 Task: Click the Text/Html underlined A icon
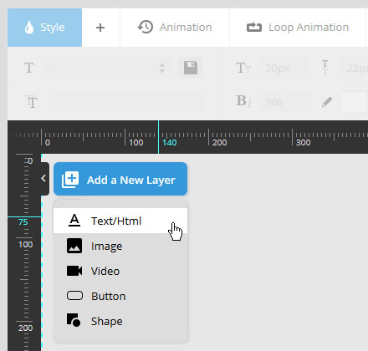pos(74,220)
